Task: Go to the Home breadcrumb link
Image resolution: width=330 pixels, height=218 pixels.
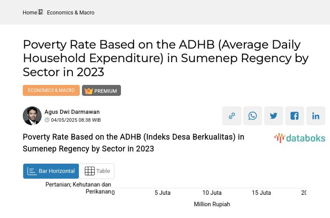Action: (x=30, y=13)
